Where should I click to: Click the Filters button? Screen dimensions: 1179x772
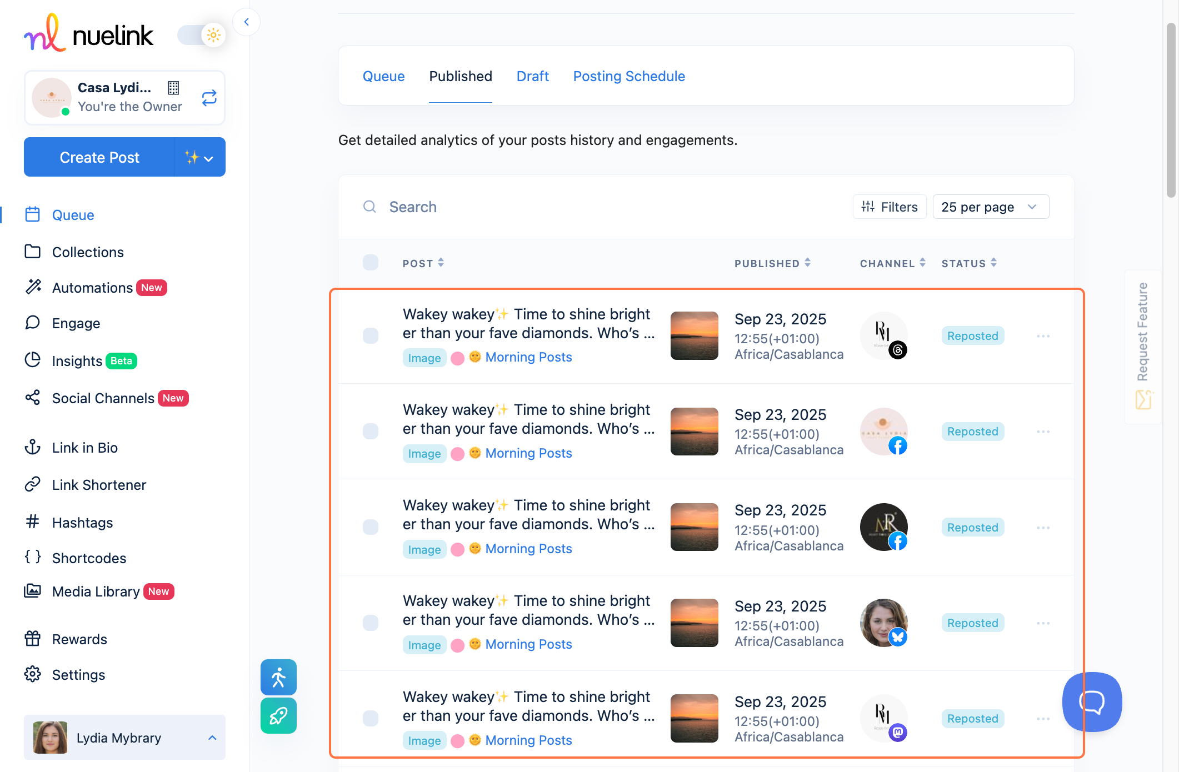[x=889, y=207]
